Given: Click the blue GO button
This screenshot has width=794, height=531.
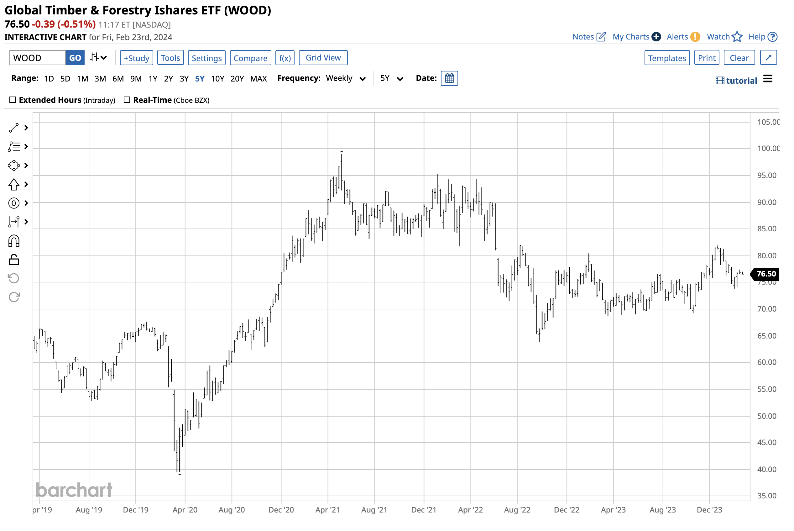Looking at the screenshot, I should click(x=75, y=58).
